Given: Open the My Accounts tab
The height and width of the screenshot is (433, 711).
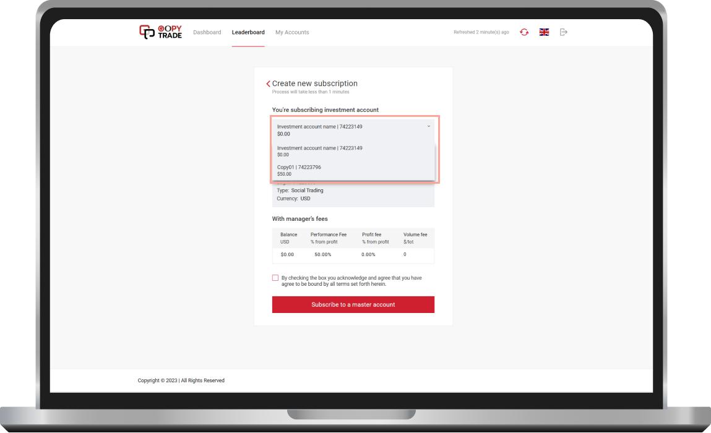Looking at the screenshot, I should coord(292,32).
